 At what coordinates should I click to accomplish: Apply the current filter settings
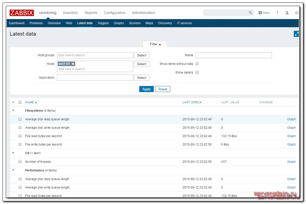(x=146, y=89)
